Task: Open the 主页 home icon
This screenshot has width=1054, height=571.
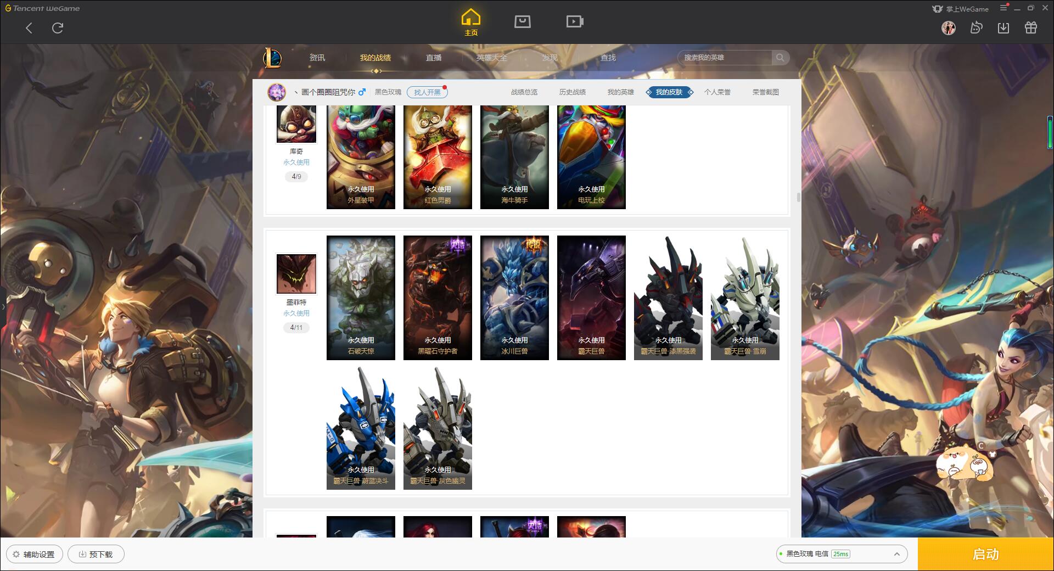Action: pos(471,23)
